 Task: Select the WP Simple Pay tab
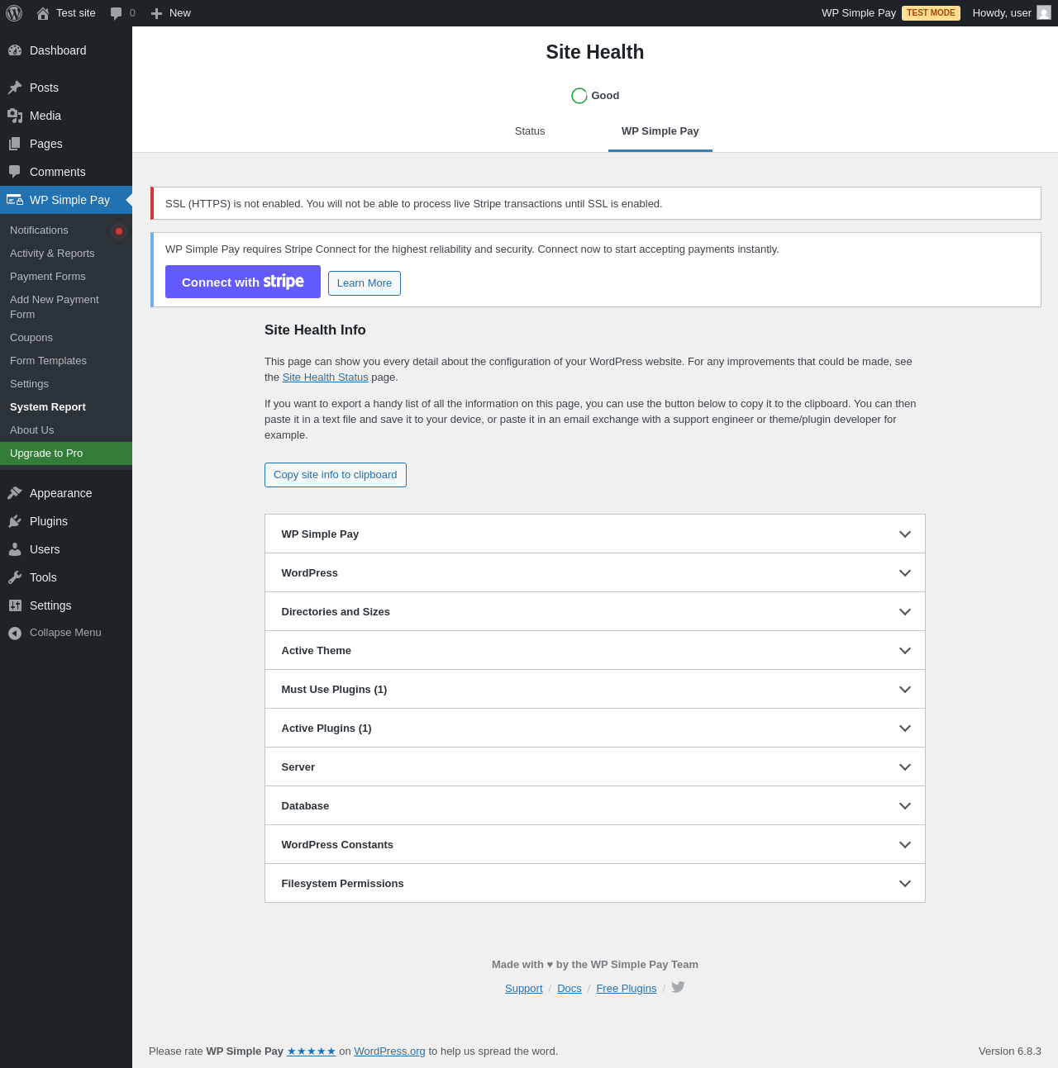[x=660, y=131]
